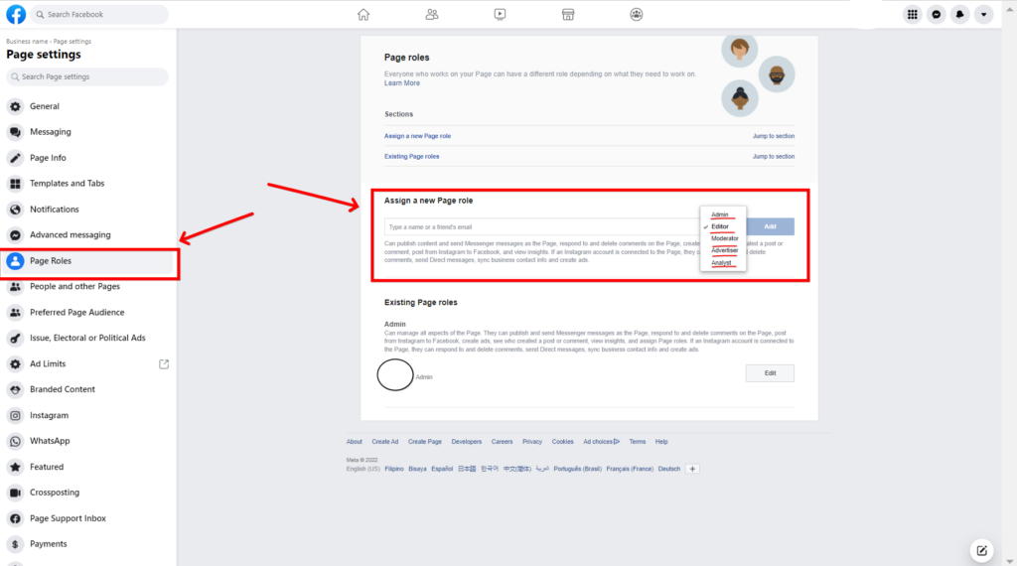Open the Groups icon in top bar
This screenshot has height=566, width=1017.
tap(637, 14)
